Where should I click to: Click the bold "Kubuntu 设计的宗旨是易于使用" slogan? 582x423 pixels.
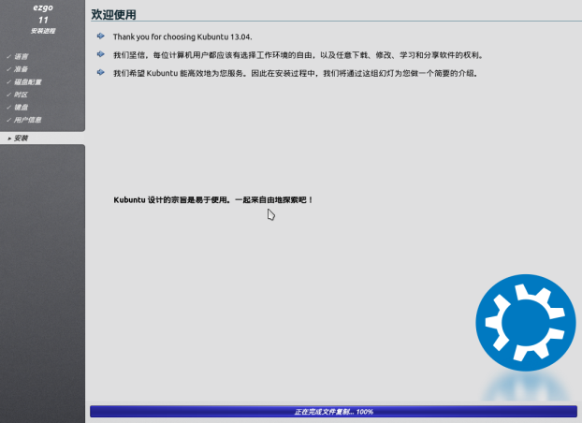(213, 200)
